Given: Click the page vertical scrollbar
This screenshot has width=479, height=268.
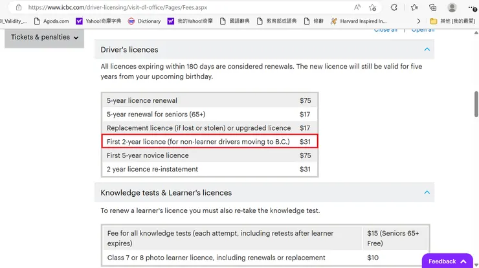Looking at the screenshot, I should [x=476, y=104].
